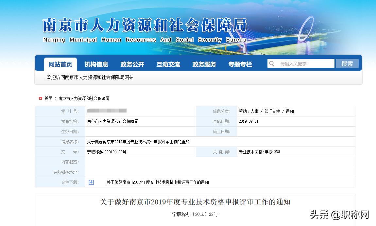Image resolution: width=376 pixels, height=226 pixels.
Task: Click the download icon beside 文件下载
Action: tap(91, 182)
